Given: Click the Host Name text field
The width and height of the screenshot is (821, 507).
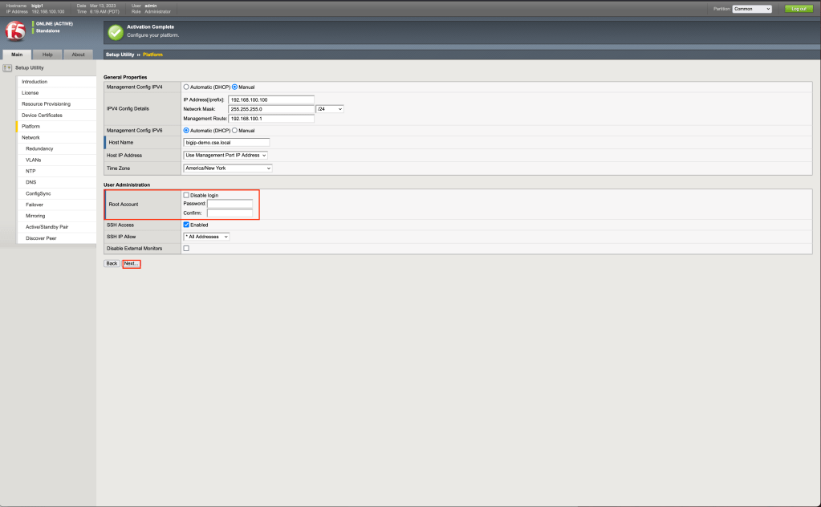Looking at the screenshot, I should pyautogui.click(x=226, y=142).
